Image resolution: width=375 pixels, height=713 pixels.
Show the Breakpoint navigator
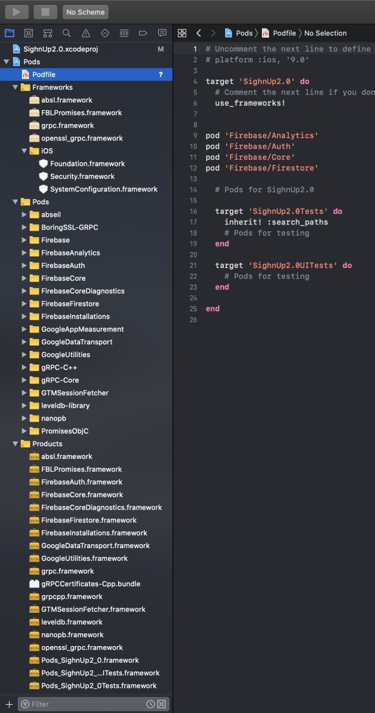click(143, 33)
